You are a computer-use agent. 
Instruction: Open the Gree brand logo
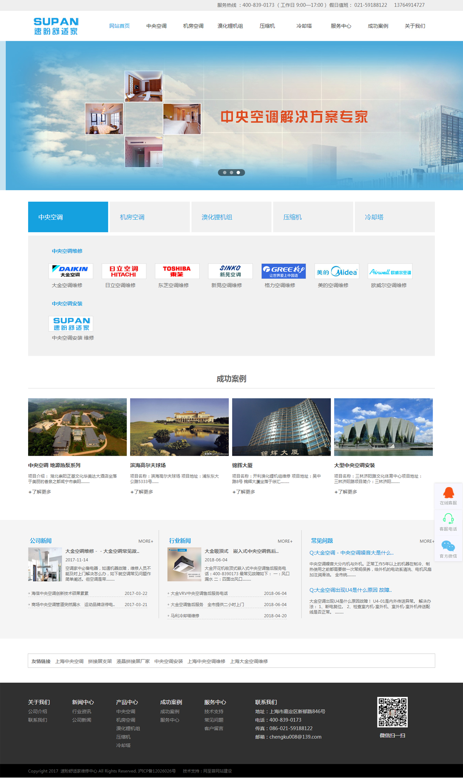click(283, 271)
